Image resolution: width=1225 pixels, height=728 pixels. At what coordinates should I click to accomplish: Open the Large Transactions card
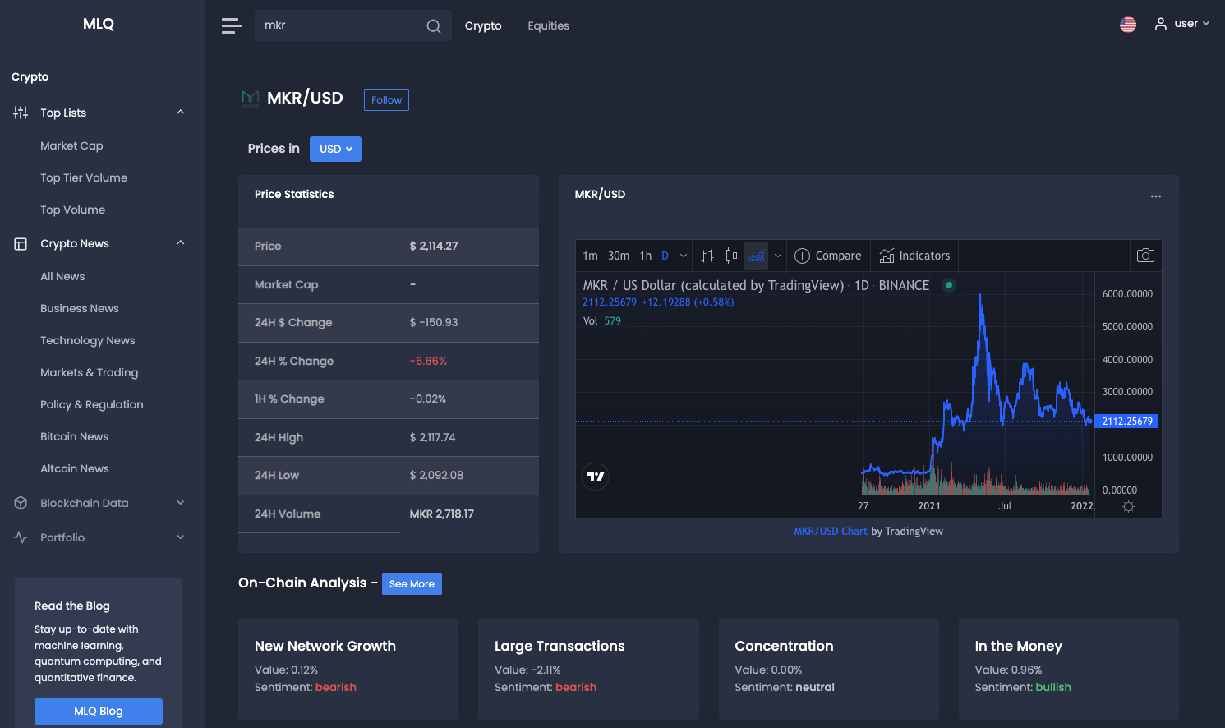[x=588, y=669]
